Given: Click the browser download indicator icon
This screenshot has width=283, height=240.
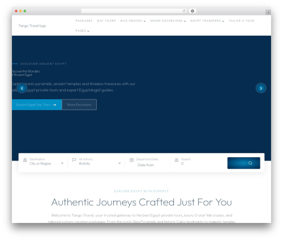Looking at the screenshot, I should pos(192,11).
